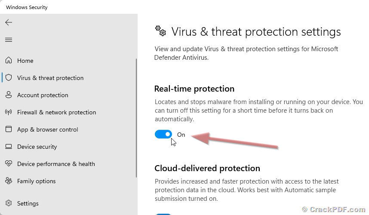Select Device performance & health
Image resolution: width=369 pixels, height=215 pixels.
click(x=56, y=164)
